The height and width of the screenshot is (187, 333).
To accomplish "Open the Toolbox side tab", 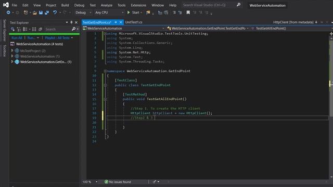I will [4, 50].
